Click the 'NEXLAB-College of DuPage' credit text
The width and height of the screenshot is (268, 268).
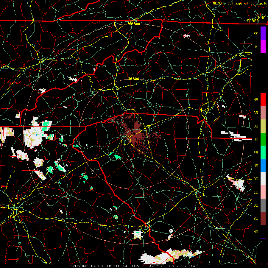pos(238,3)
